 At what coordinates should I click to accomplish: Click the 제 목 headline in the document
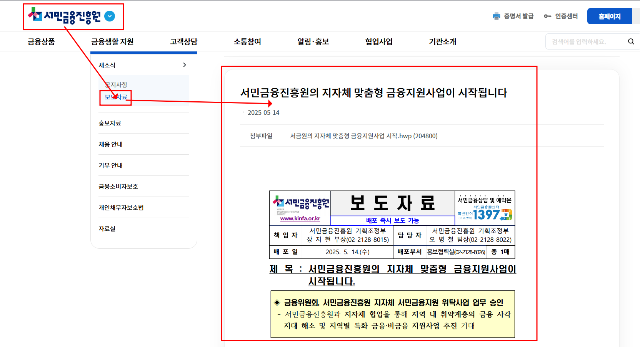click(x=392, y=275)
